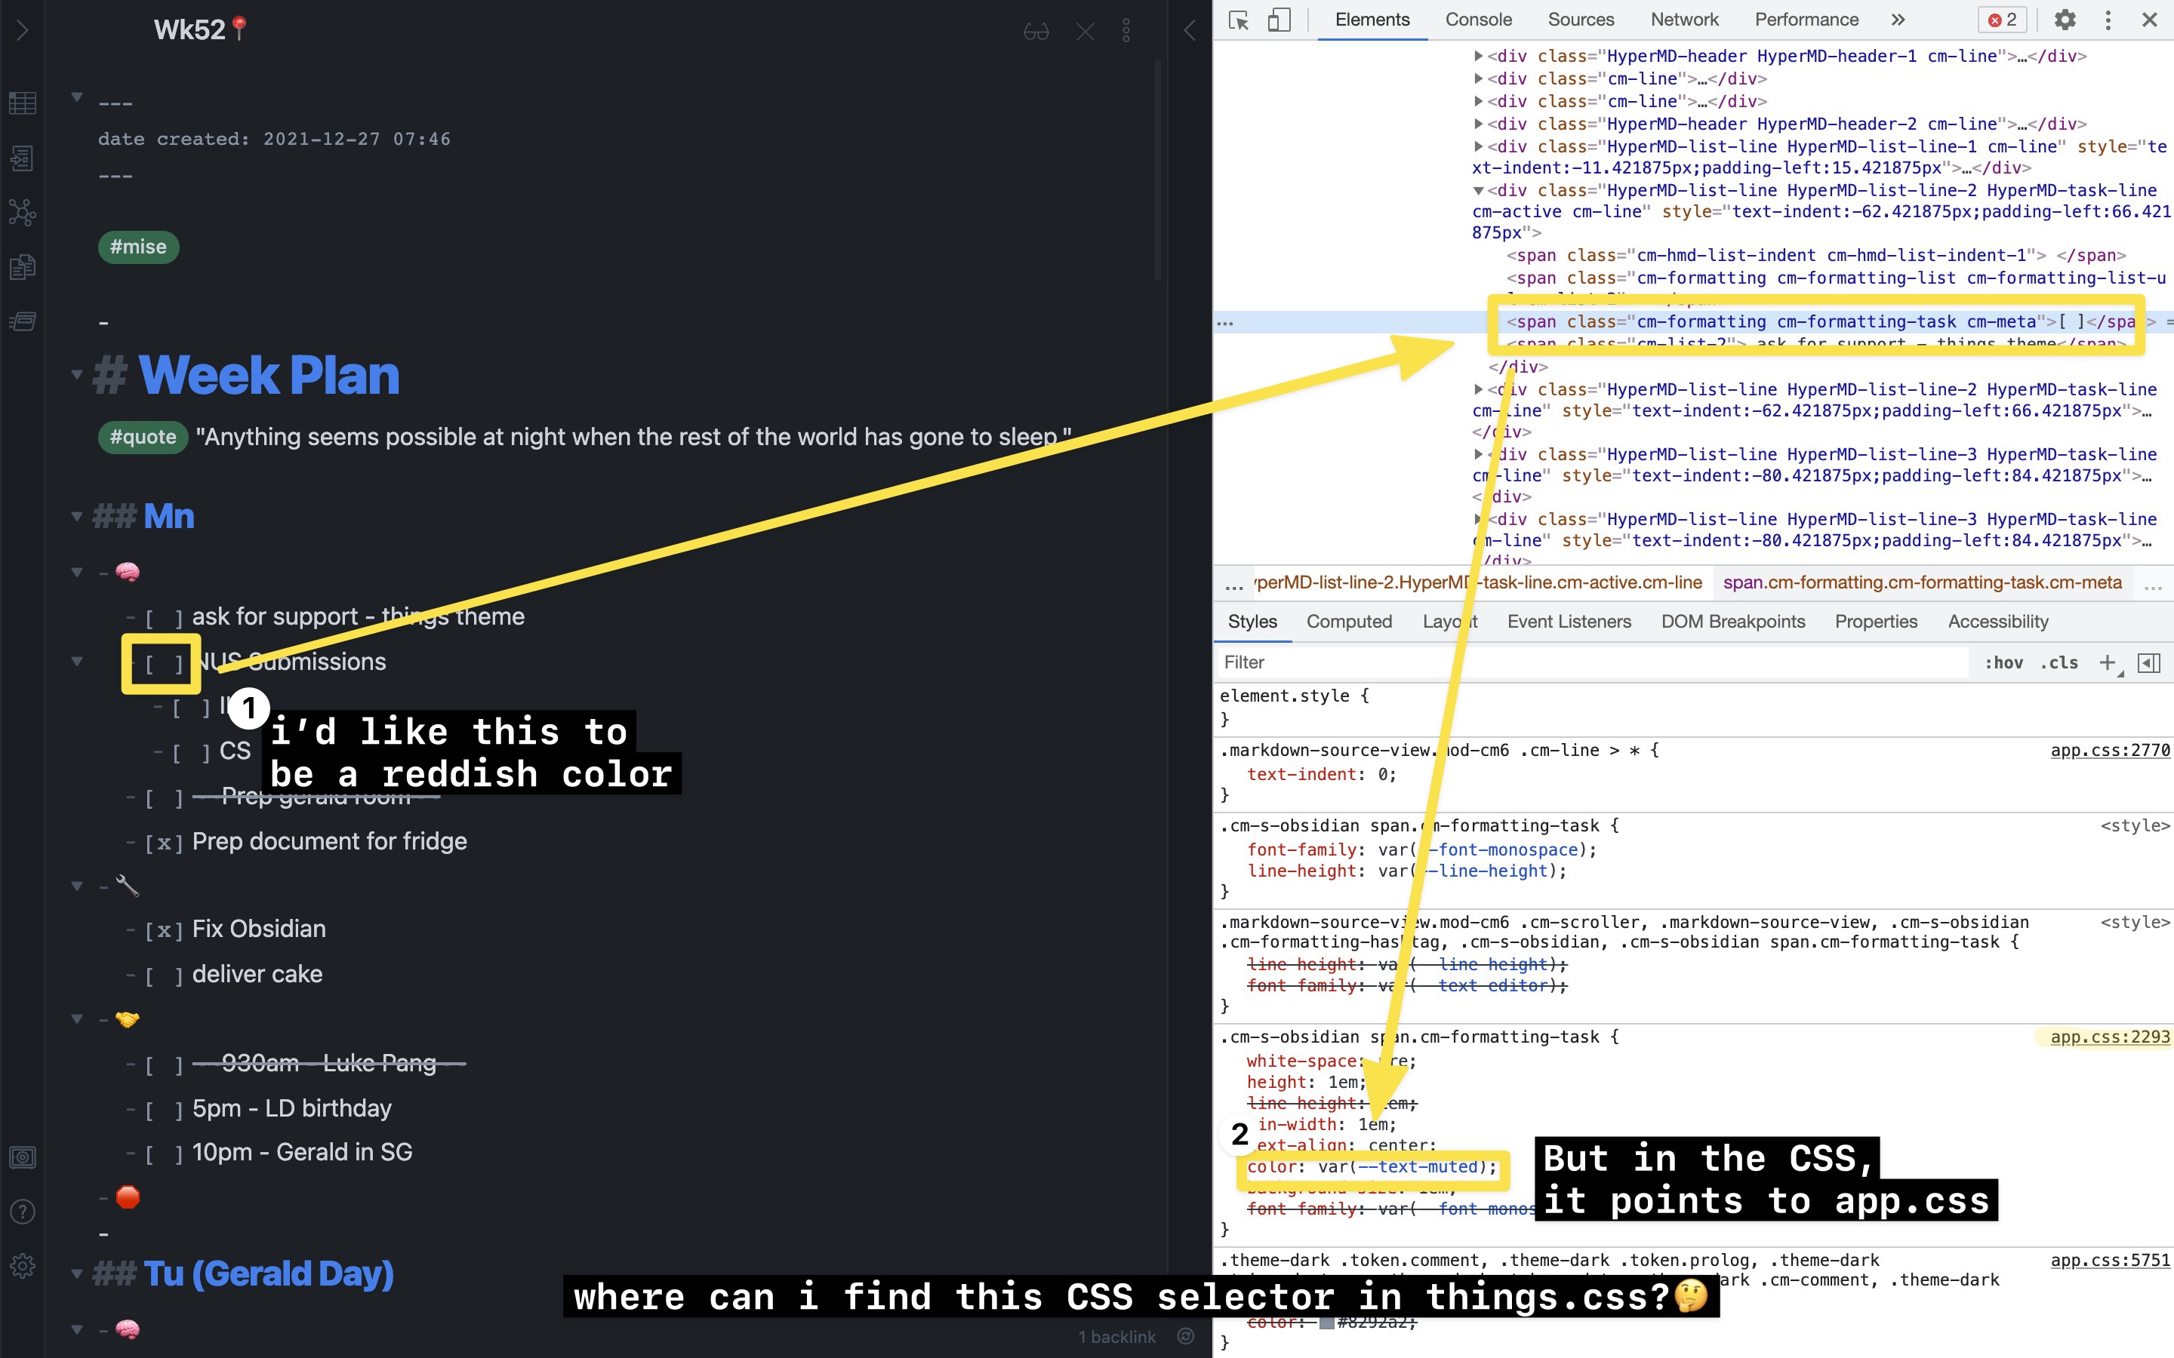Screen dimensions: 2174x1358
Task: Toggle the computed styles sidebar icon
Action: (2149, 663)
